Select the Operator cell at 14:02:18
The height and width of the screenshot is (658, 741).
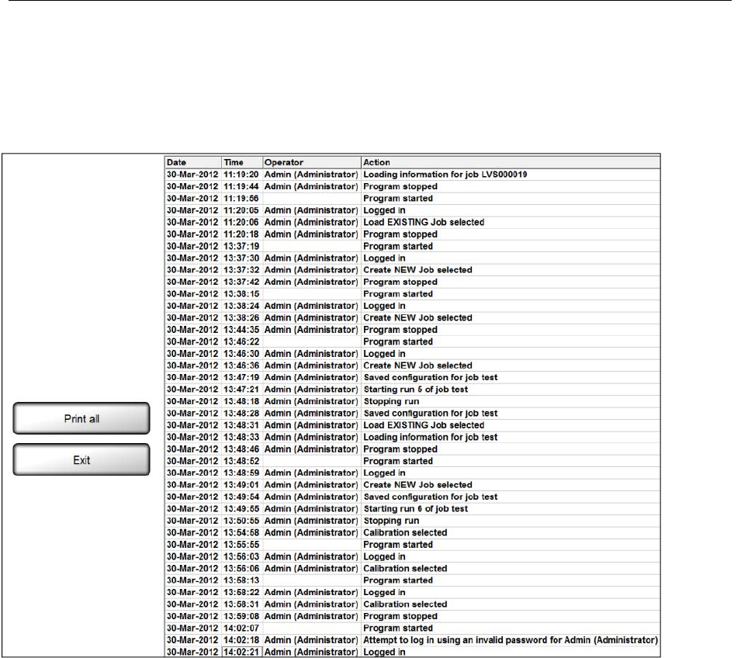311,640
